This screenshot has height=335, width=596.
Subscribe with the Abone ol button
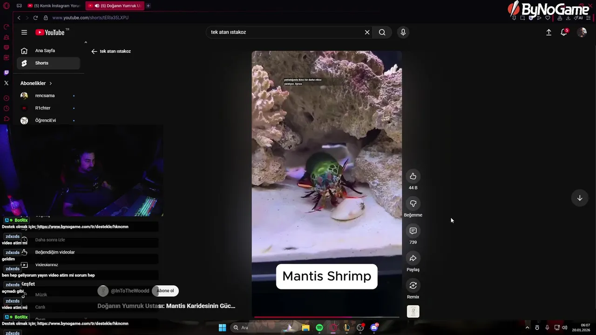pos(165,291)
